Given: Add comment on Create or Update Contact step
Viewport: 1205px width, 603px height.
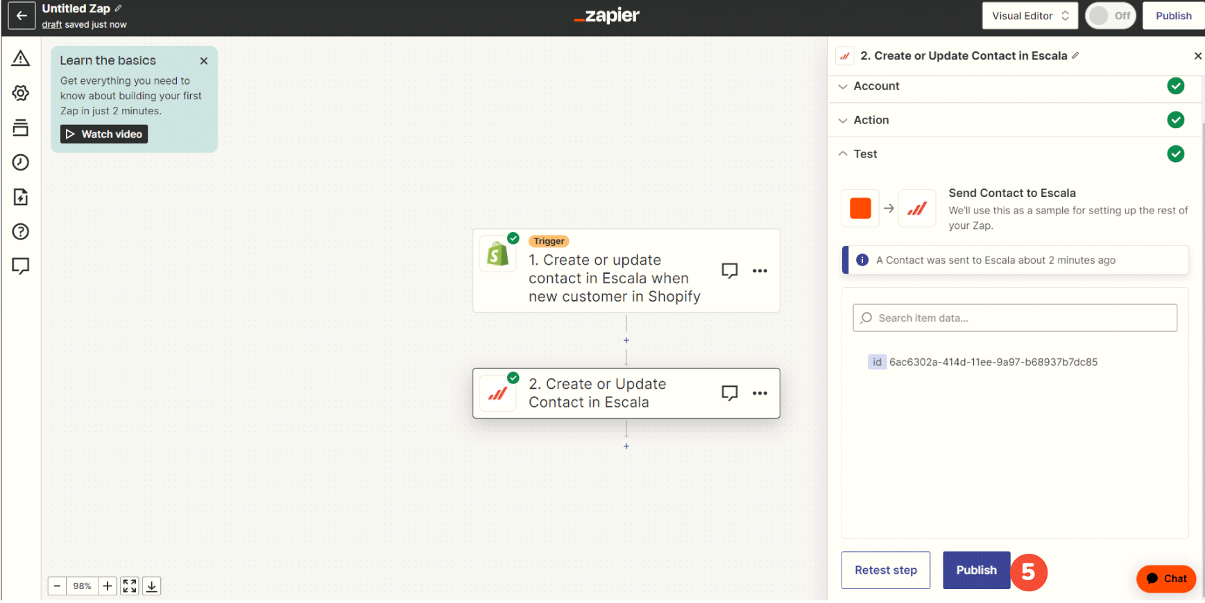Looking at the screenshot, I should 730,393.
